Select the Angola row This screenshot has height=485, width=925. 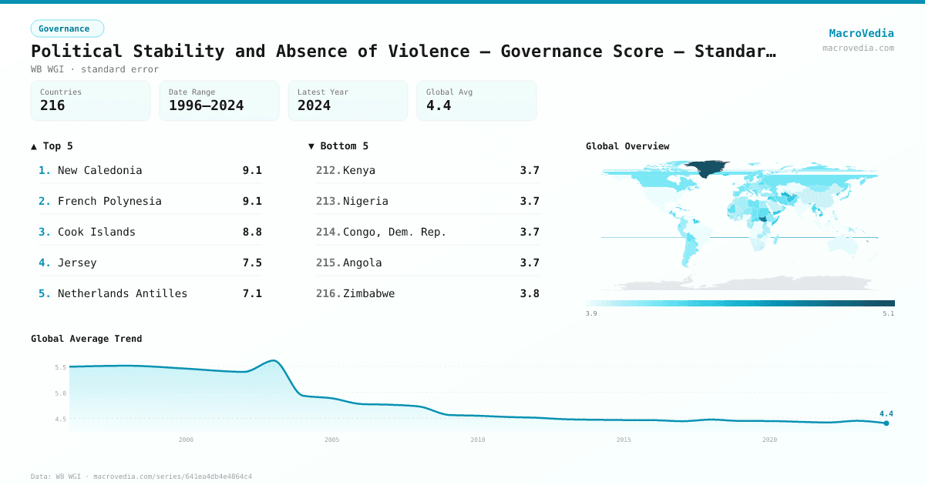click(428, 263)
